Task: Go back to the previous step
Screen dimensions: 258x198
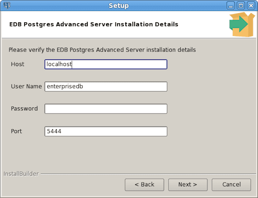Action: (x=144, y=184)
